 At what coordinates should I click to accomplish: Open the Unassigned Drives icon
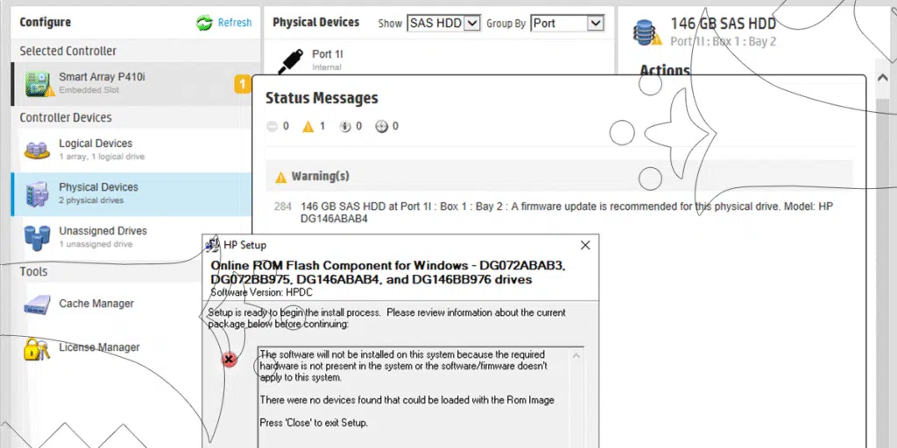pyautogui.click(x=37, y=237)
